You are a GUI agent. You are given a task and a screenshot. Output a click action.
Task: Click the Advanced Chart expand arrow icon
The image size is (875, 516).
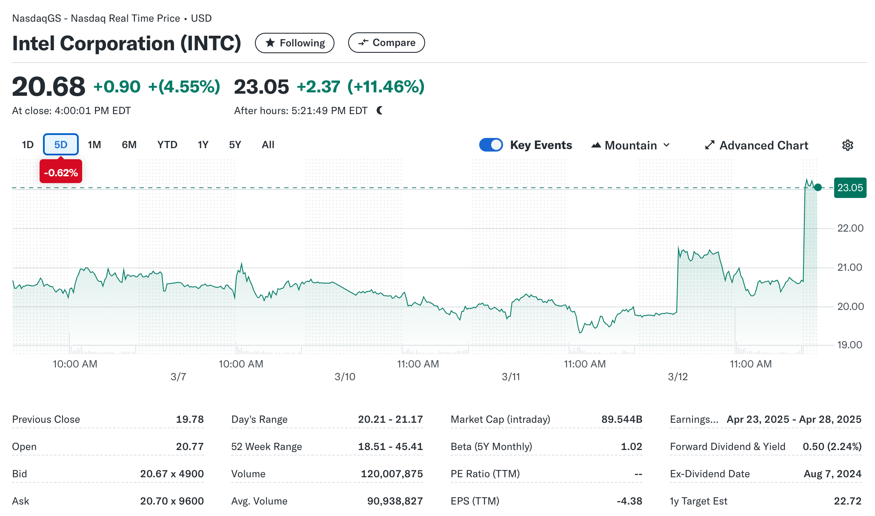tap(709, 145)
